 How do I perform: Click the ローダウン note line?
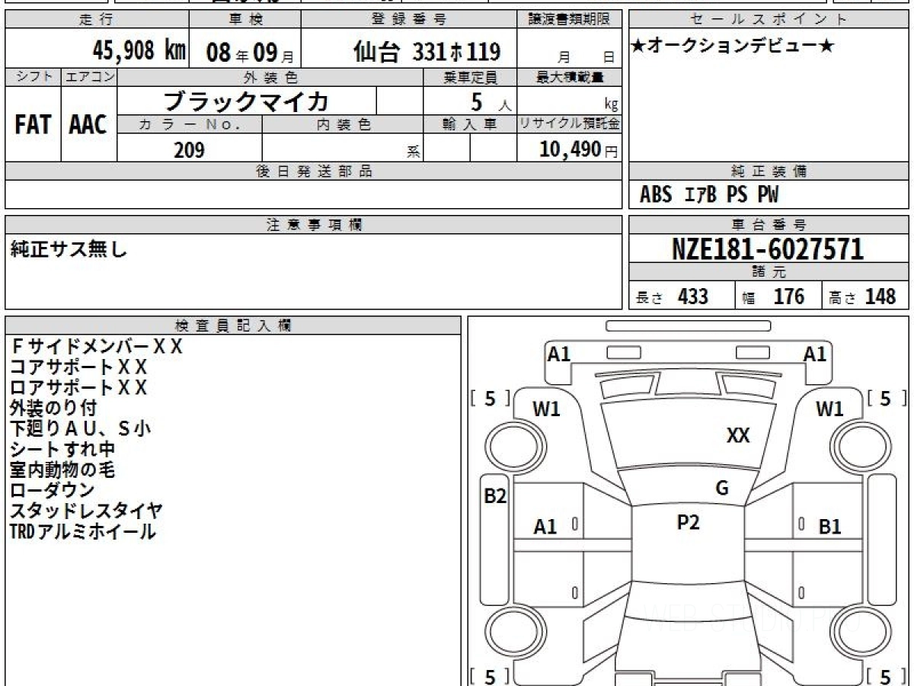(x=53, y=490)
